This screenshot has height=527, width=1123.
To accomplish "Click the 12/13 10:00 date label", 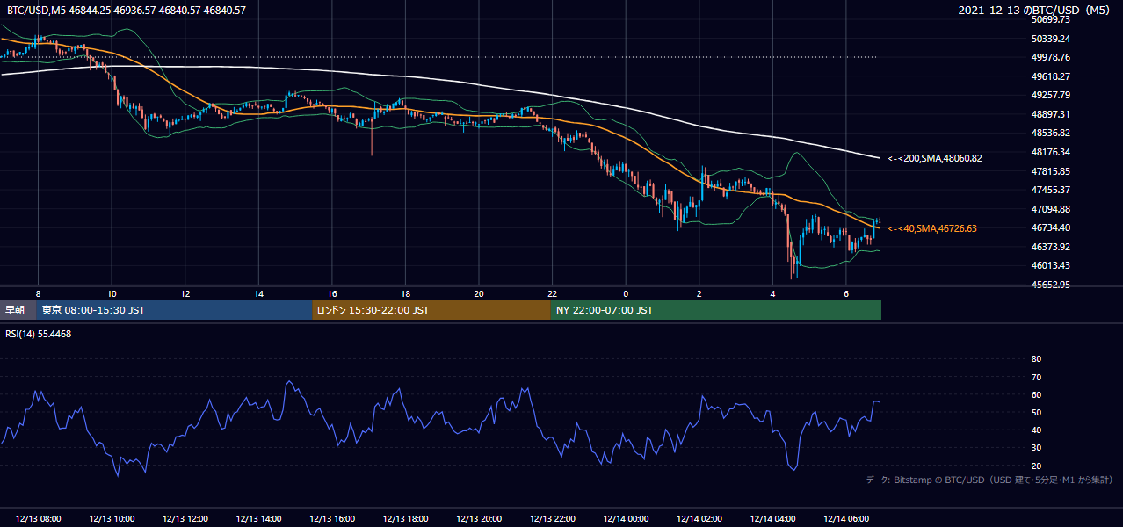I will [x=112, y=519].
